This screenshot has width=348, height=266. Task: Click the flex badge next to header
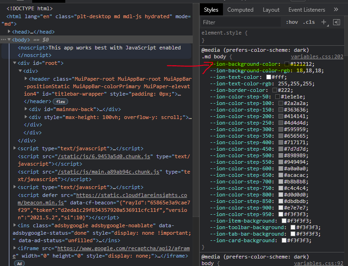pos(60,102)
